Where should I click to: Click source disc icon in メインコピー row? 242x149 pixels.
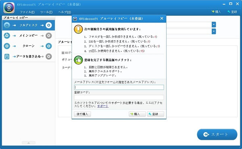coord(7,36)
